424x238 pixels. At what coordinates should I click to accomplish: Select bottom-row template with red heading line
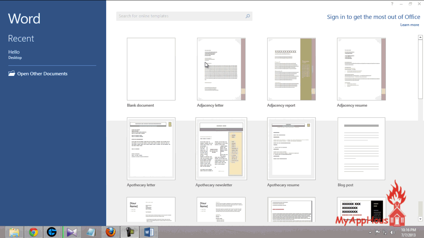291,209
